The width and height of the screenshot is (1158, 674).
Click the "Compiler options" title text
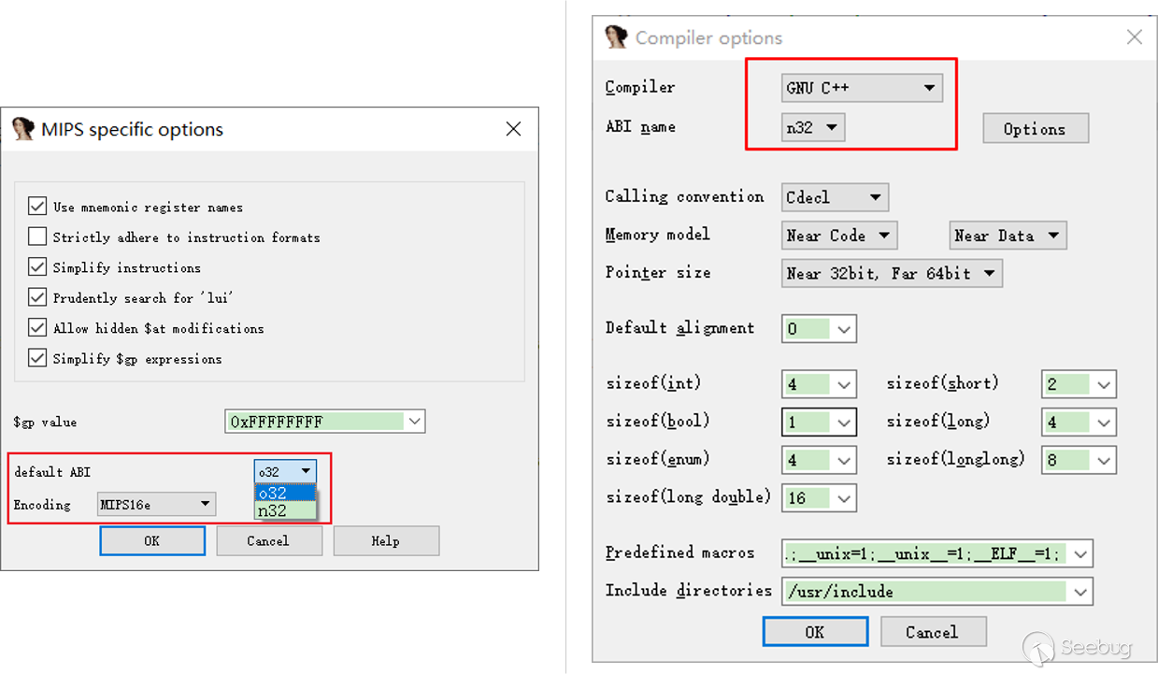[708, 38]
